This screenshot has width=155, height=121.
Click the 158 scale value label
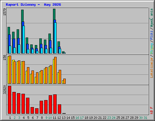point(5,57)
